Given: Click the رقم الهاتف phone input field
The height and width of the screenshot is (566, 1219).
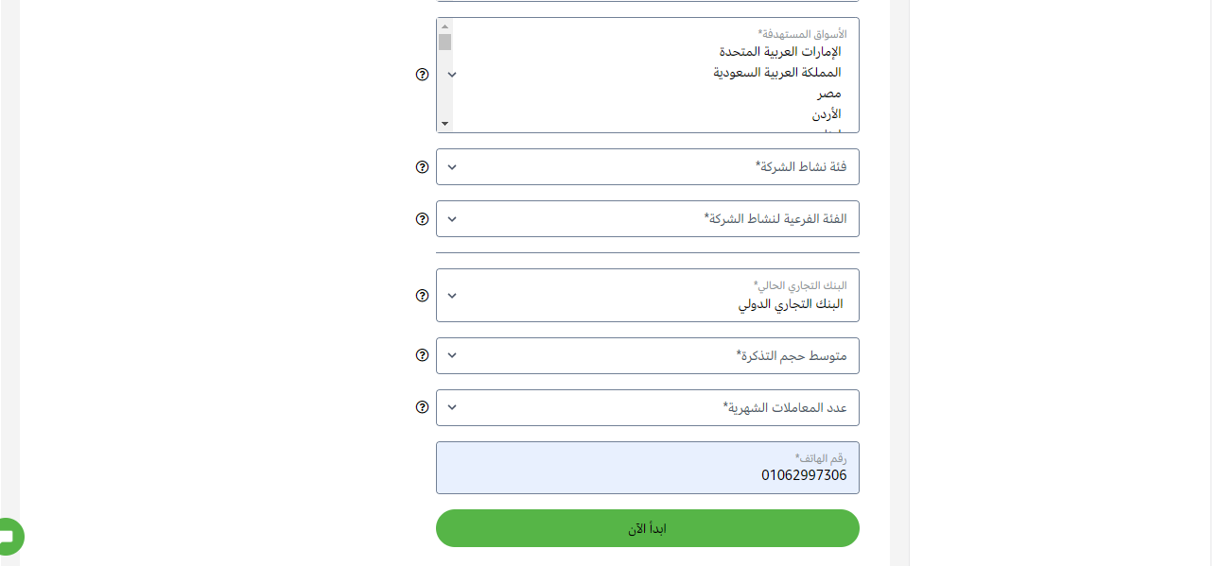Looking at the screenshot, I should (648, 468).
